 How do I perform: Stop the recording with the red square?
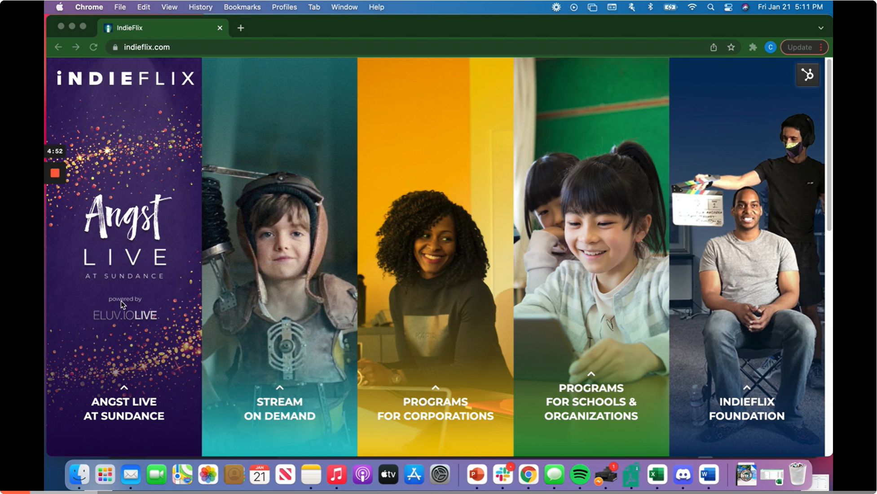coord(55,173)
